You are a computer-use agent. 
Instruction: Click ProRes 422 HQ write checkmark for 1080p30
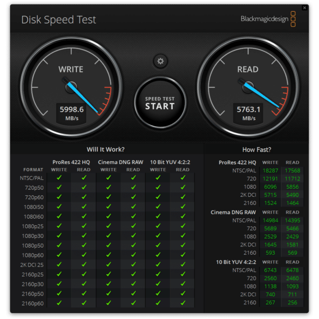click(x=59, y=236)
